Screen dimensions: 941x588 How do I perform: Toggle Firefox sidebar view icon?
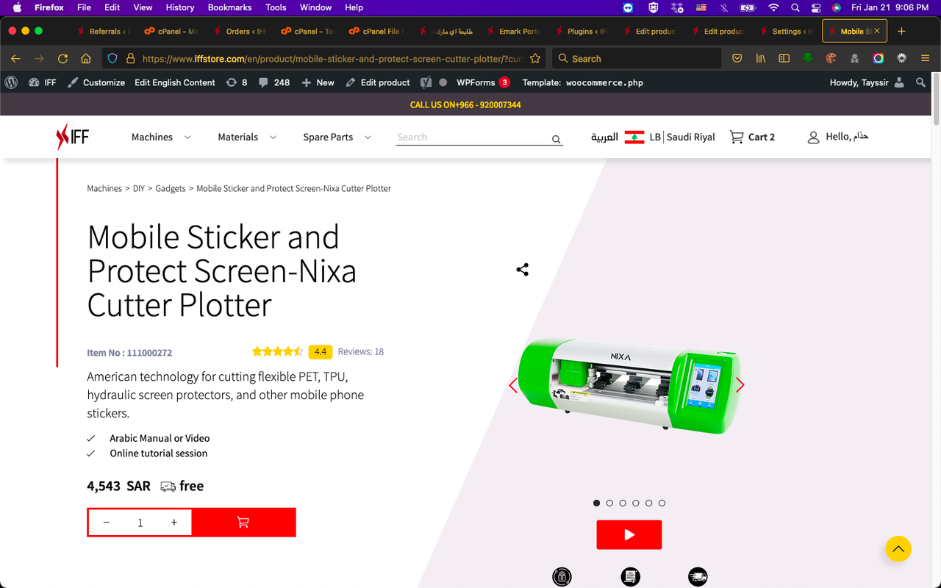[784, 58]
